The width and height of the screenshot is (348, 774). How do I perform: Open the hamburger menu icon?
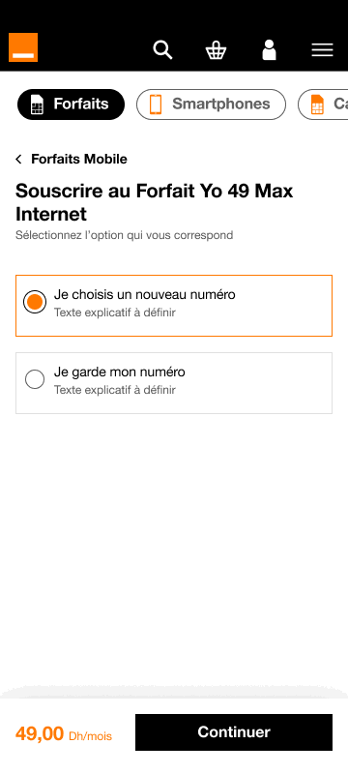coord(322,50)
